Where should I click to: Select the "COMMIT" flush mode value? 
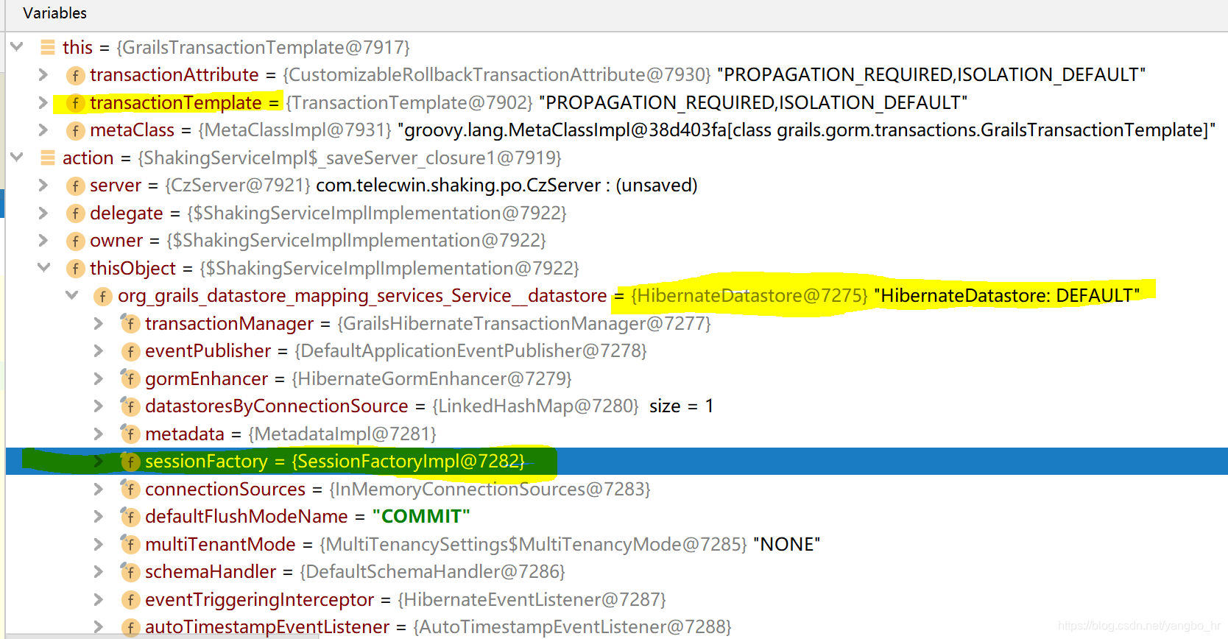(x=421, y=516)
